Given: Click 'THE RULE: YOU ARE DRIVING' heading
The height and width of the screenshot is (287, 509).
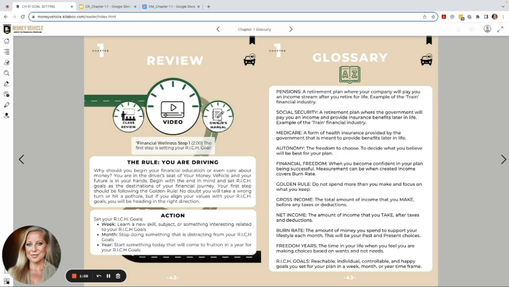Looking at the screenshot, I should click(x=173, y=162).
